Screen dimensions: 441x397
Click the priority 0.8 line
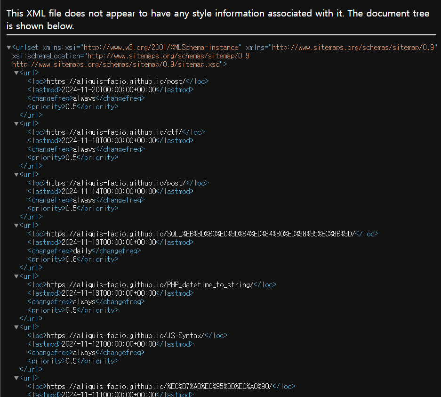click(73, 259)
